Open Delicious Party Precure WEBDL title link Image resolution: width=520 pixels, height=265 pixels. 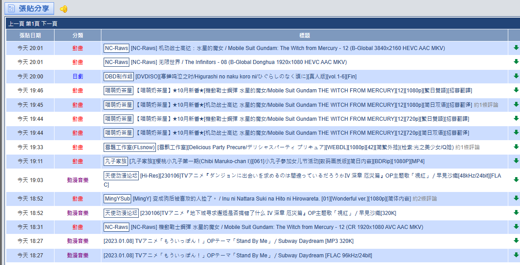coord(306,147)
